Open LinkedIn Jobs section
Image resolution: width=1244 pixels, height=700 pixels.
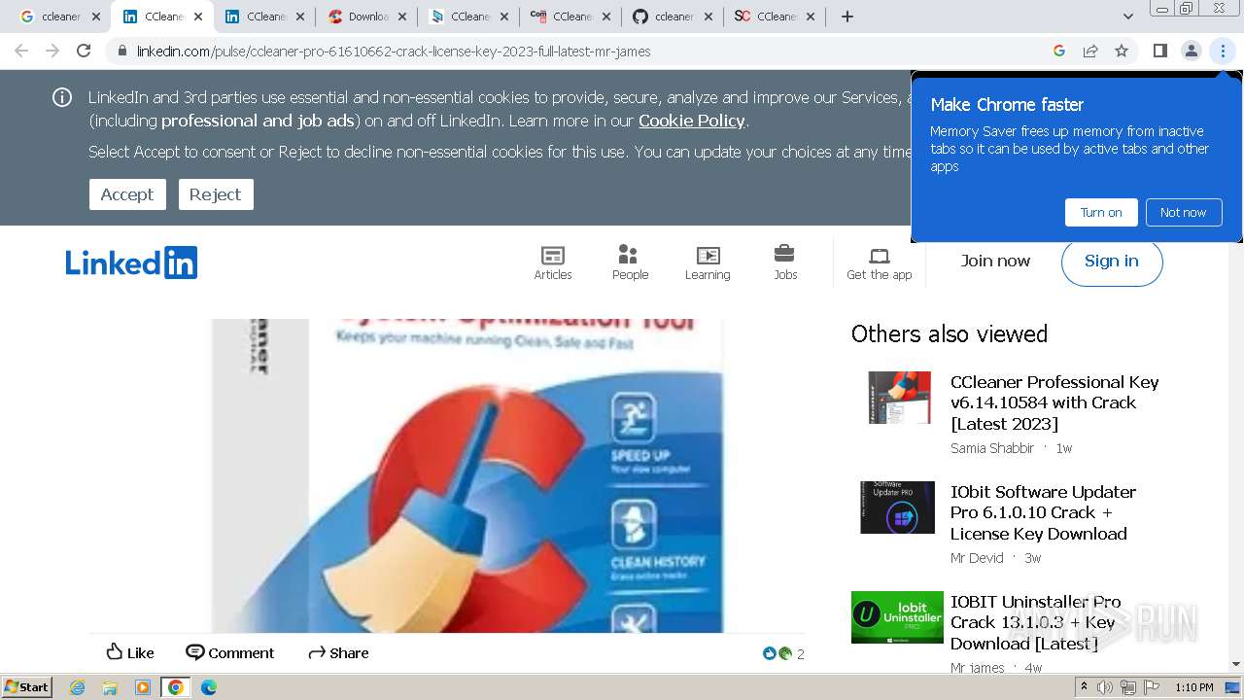point(785,262)
